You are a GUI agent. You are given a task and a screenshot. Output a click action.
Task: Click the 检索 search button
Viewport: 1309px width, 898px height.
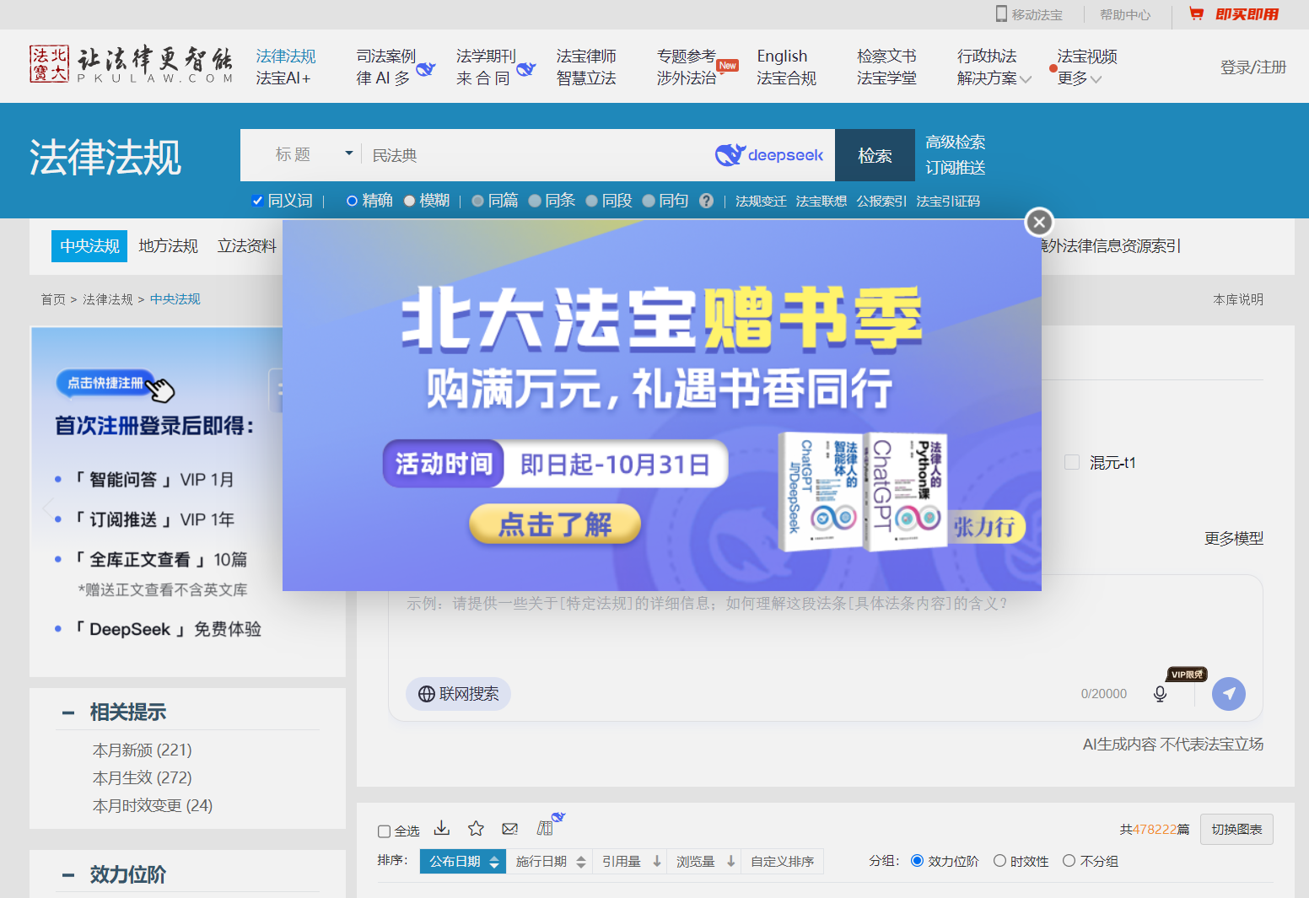[875, 155]
